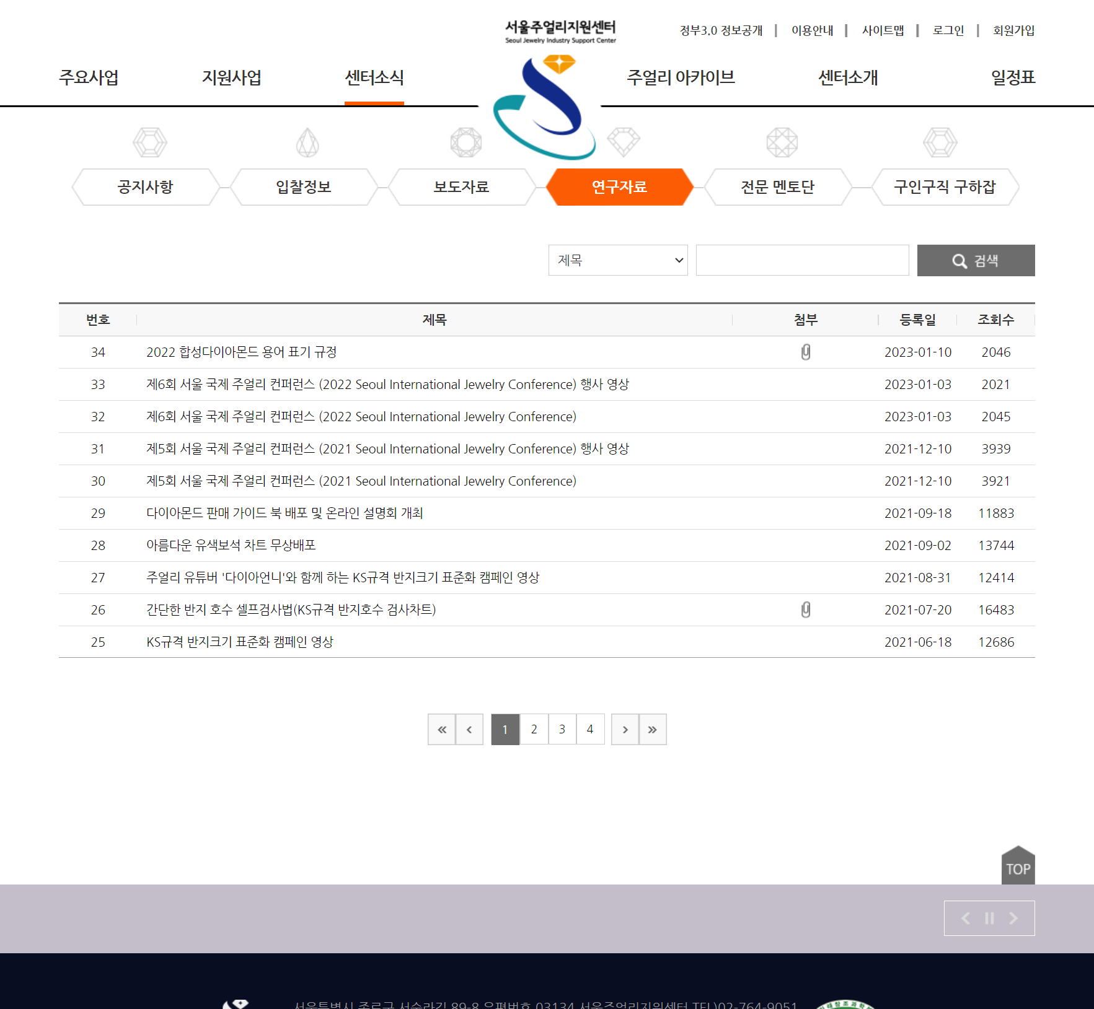Open paperclip attachment on post 26
The width and height of the screenshot is (1094, 1009).
pos(805,610)
